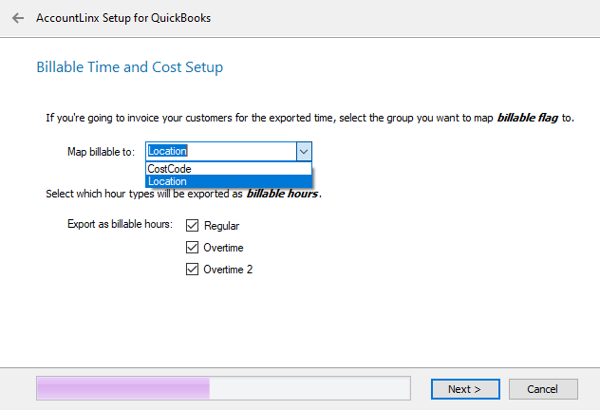Click the 'Export as billable hours:' label
The height and width of the screenshot is (410, 600).
pos(120,225)
